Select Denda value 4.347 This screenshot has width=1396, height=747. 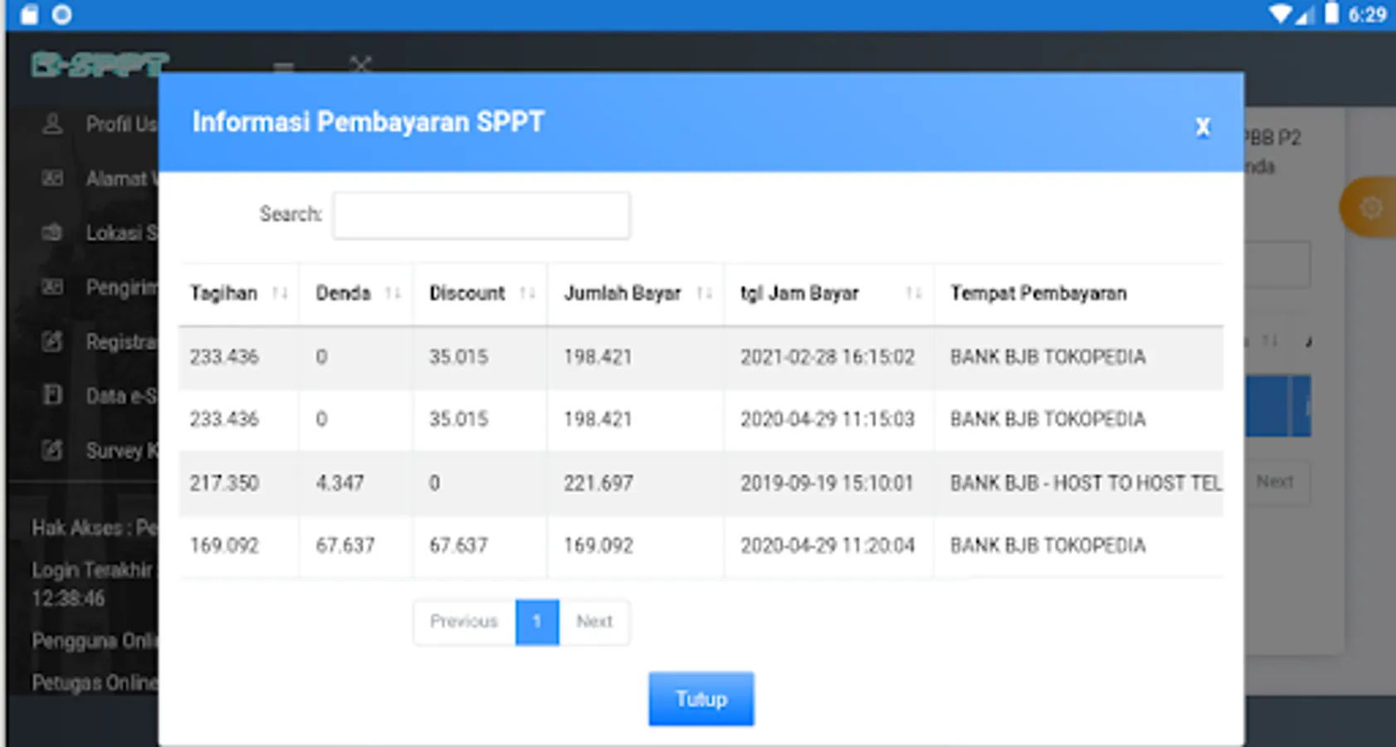point(339,483)
